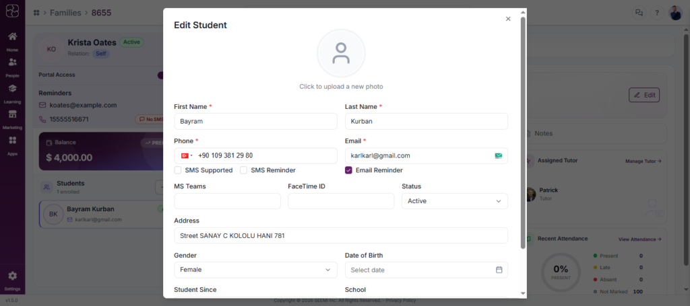Click the dialog vertical scrollbar
The width and height of the screenshot is (690, 306).
tap(523, 132)
